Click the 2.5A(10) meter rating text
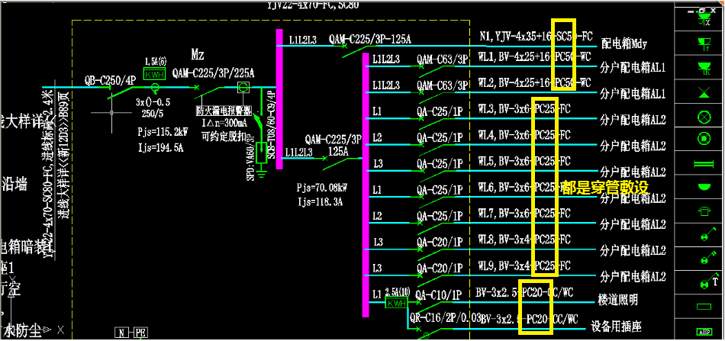The image size is (725, 341). pos(397,293)
